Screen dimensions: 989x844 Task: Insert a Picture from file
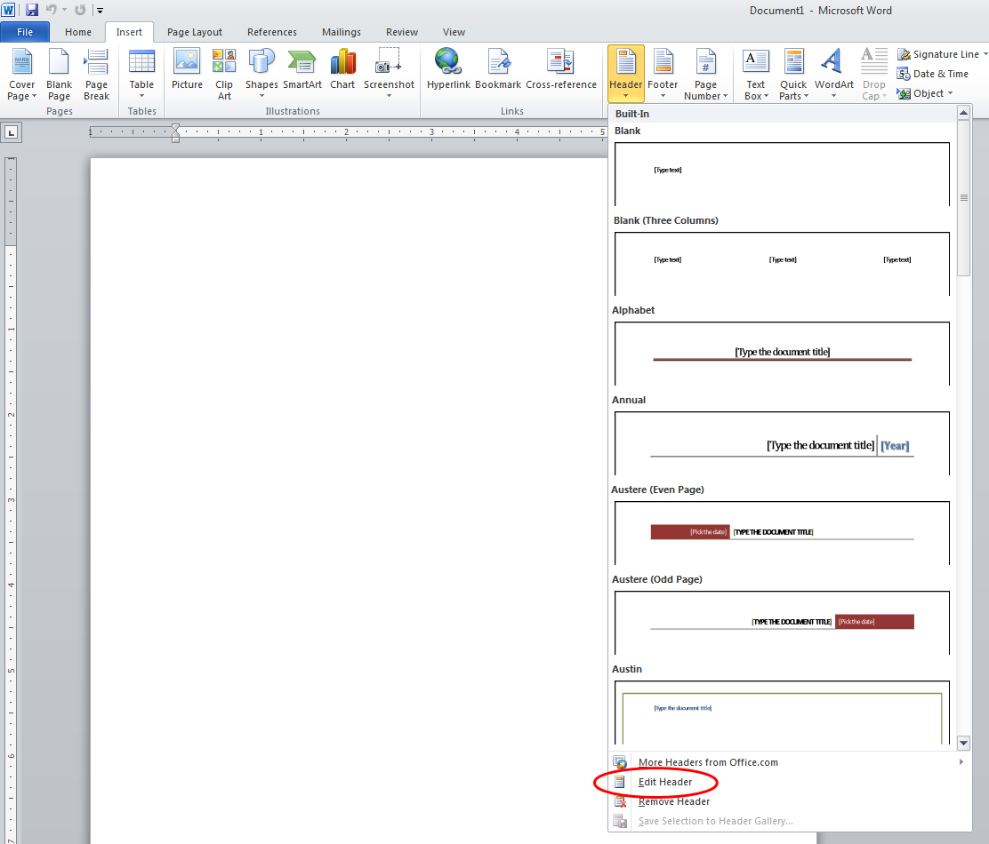coord(187,71)
